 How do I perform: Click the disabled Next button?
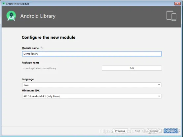(137, 131)
